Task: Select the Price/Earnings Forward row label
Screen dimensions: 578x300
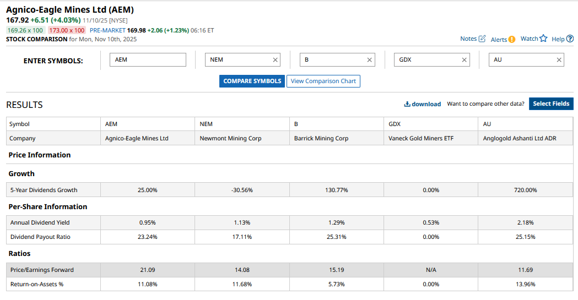Action: (x=42, y=270)
